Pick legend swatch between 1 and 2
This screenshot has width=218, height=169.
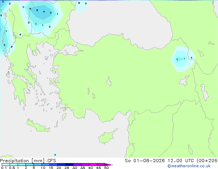pyautogui.click(x=22, y=165)
